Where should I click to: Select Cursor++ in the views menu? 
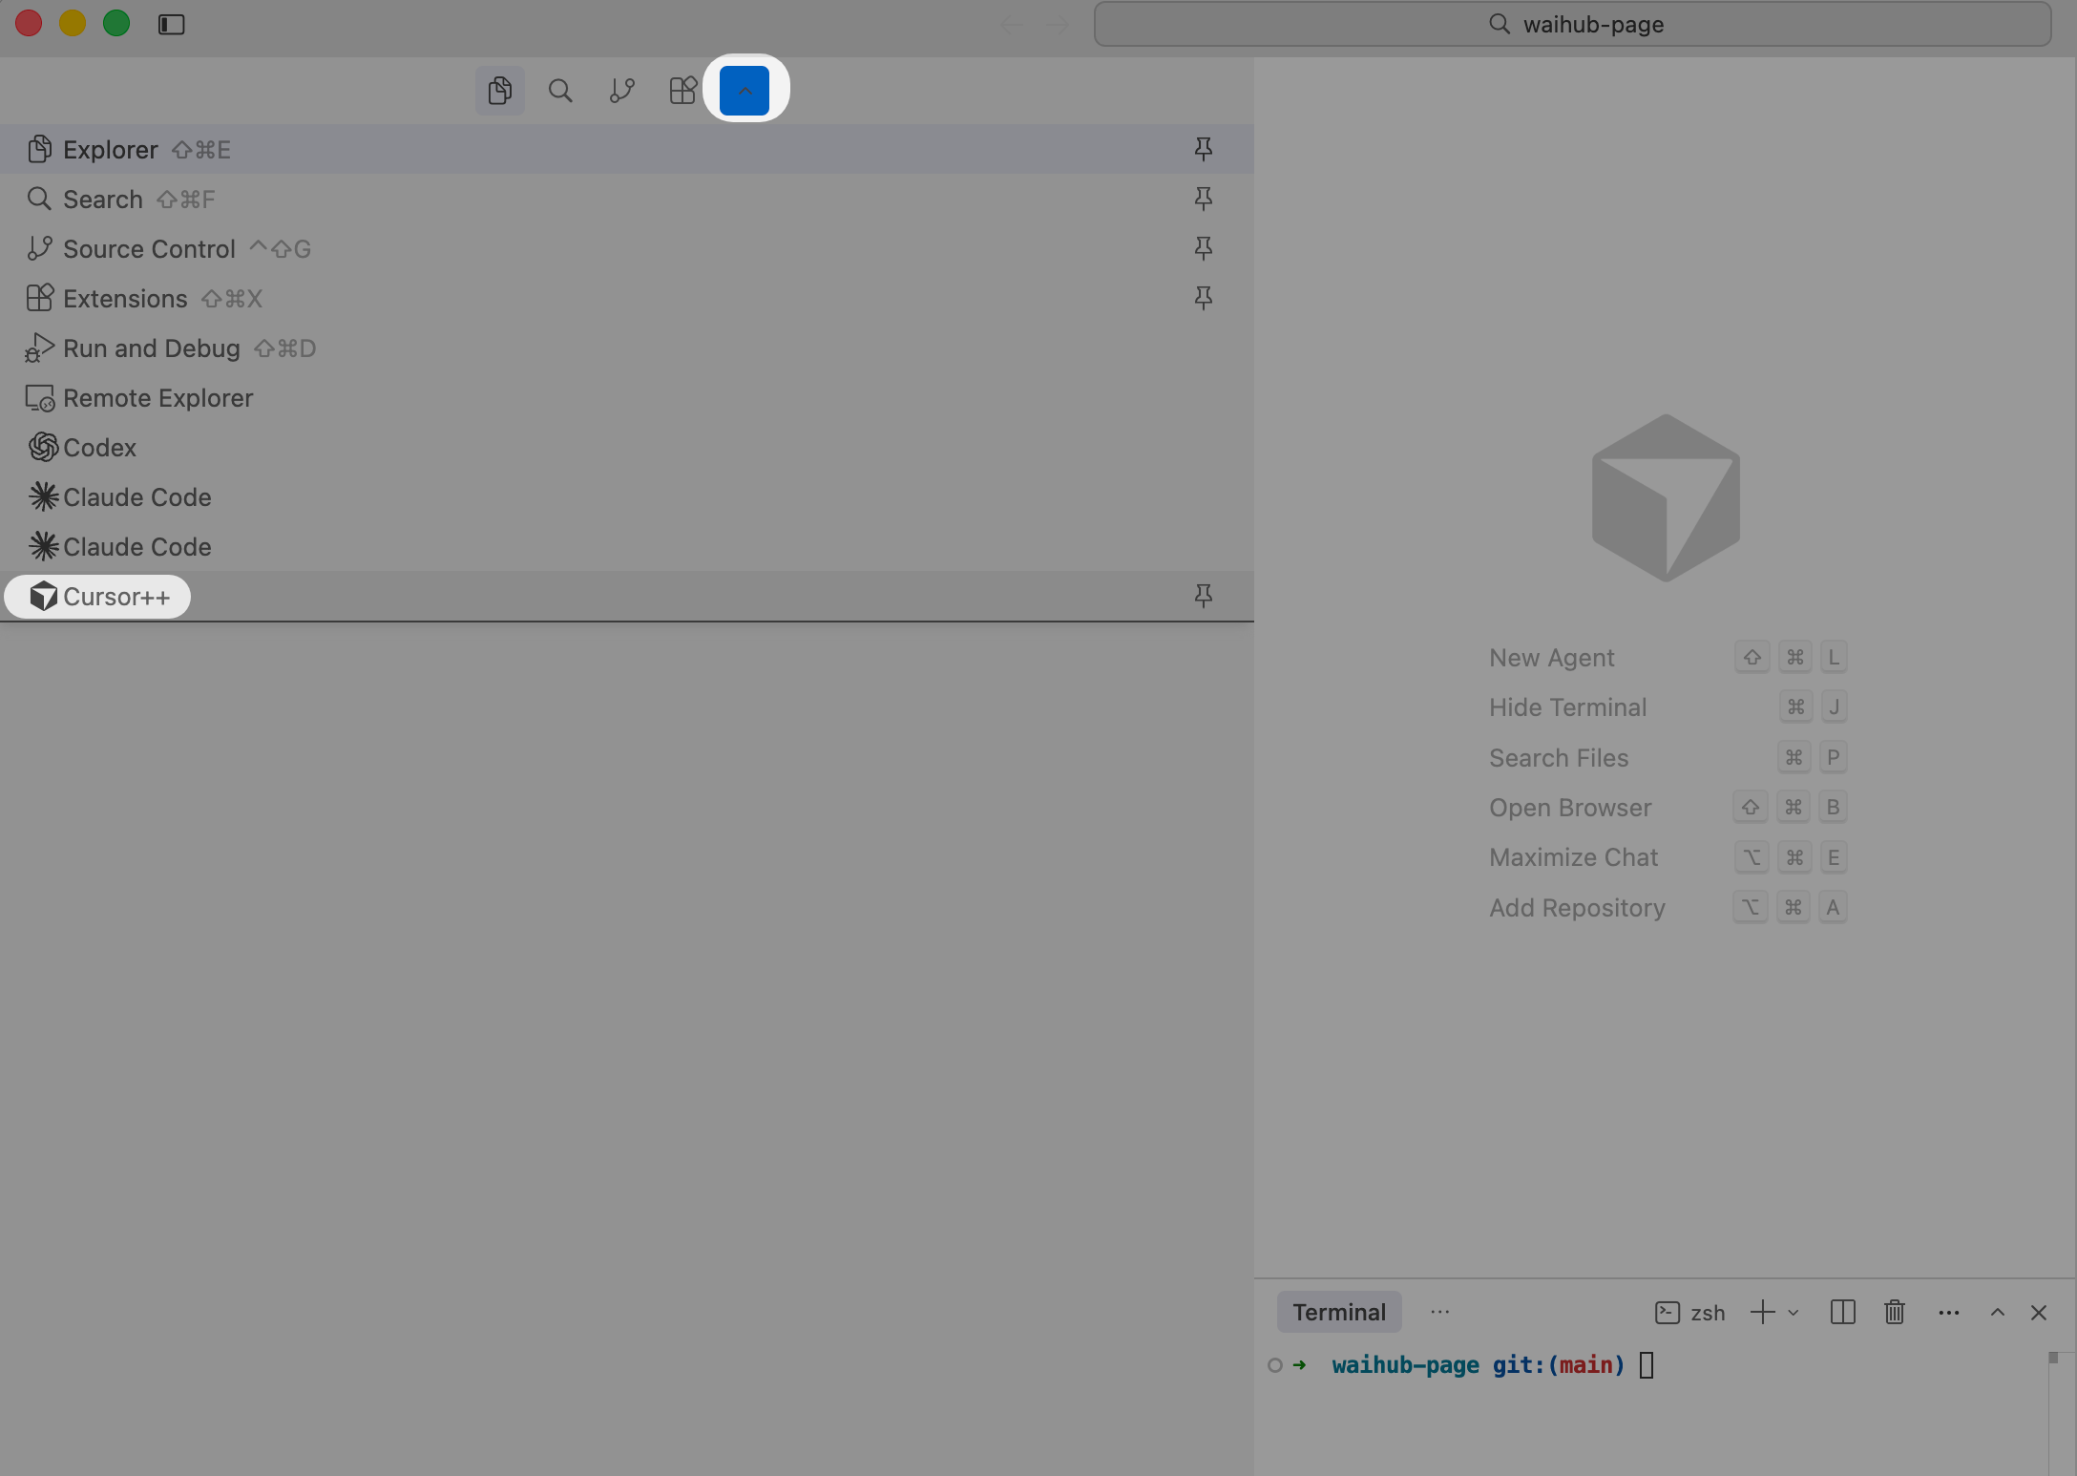[627, 596]
